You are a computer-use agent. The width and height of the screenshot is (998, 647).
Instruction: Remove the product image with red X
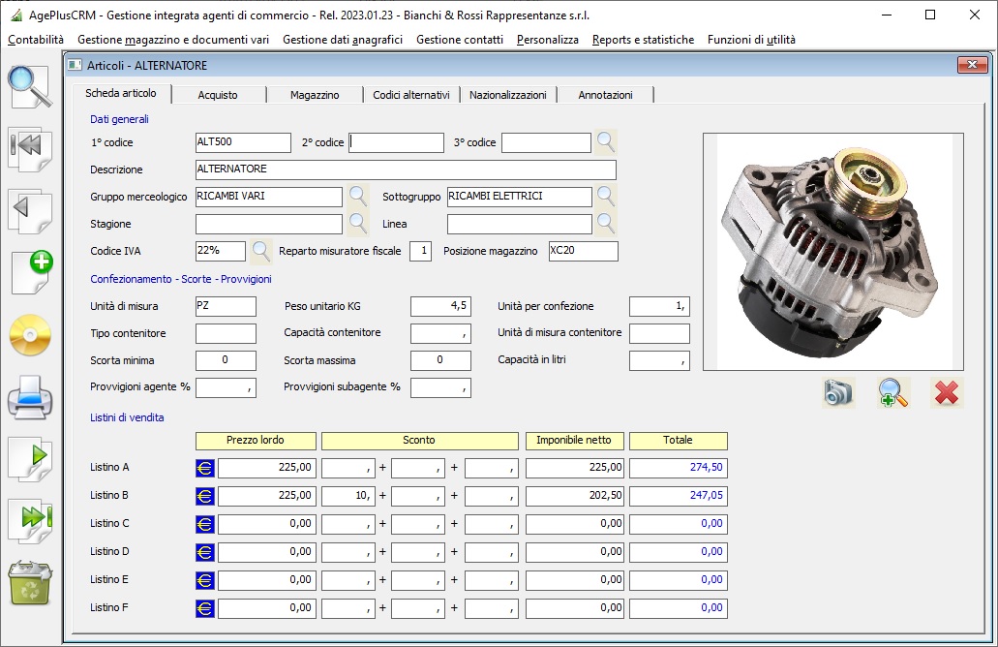tap(948, 392)
